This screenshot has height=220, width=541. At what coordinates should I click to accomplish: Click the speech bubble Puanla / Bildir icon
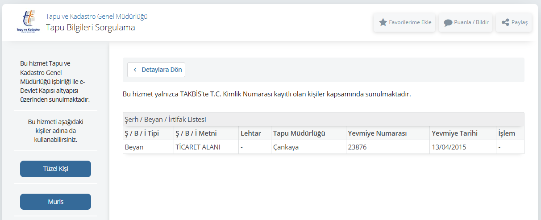pyautogui.click(x=448, y=22)
